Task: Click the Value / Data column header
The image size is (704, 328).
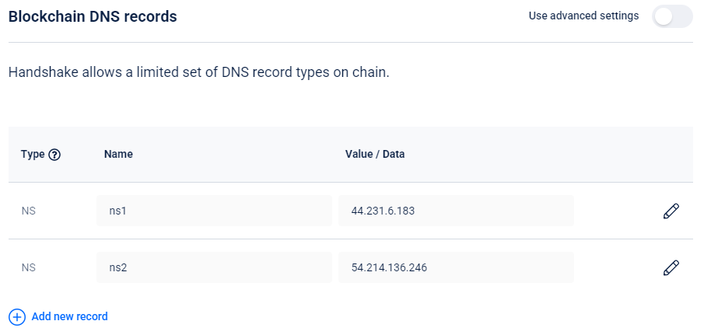Action: pos(375,155)
